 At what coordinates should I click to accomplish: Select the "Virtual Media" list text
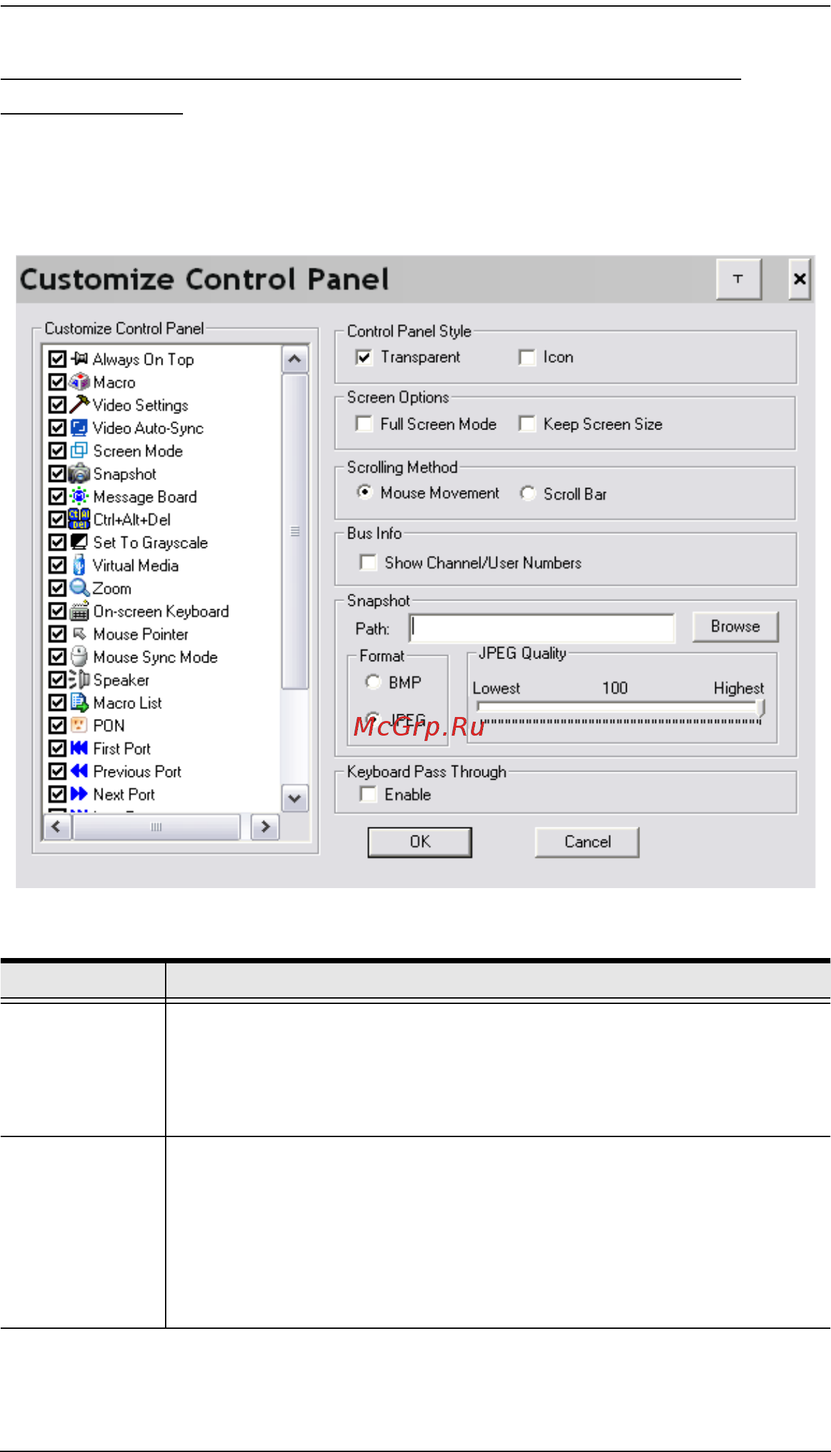[136, 565]
